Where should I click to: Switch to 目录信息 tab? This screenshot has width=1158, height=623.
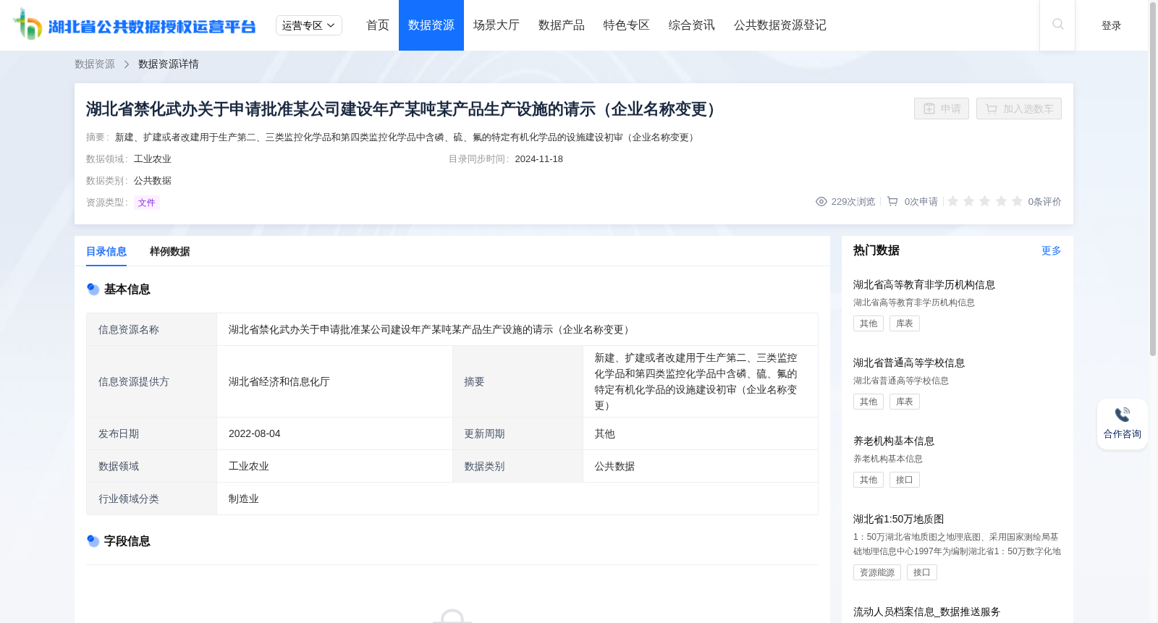[106, 252]
